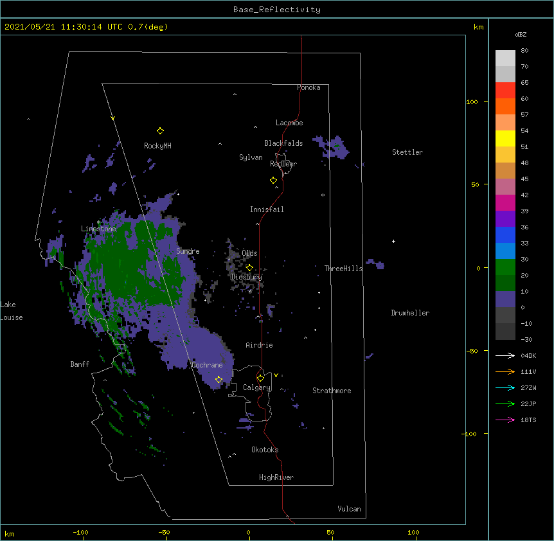Click the 22JP green arrow legend icon

click(x=505, y=404)
